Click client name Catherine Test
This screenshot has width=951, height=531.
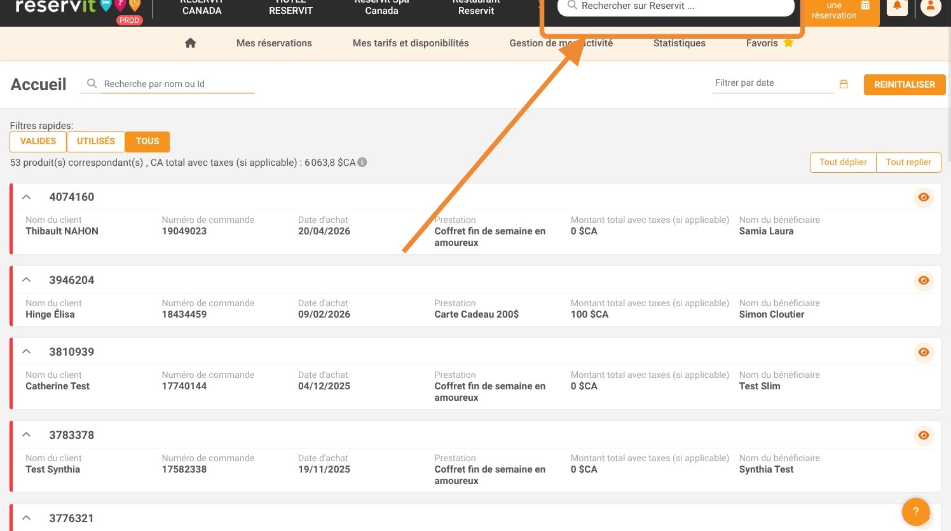[x=57, y=386]
